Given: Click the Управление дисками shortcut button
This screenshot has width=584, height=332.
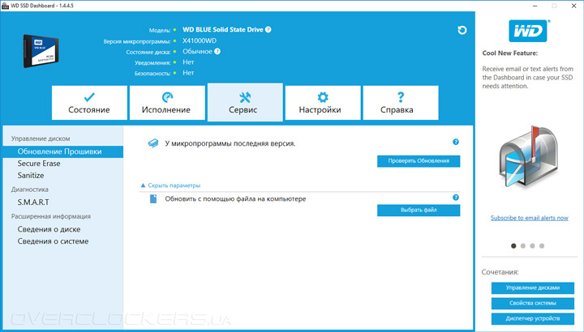Looking at the screenshot, I should [533, 287].
